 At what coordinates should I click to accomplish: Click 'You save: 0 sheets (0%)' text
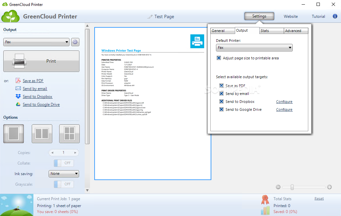pos(58,212)
